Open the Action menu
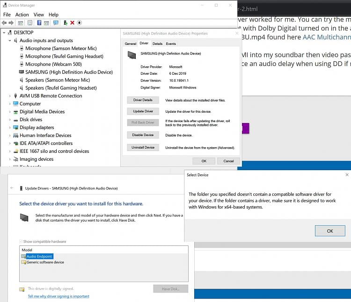 click(x=22, y=14)
